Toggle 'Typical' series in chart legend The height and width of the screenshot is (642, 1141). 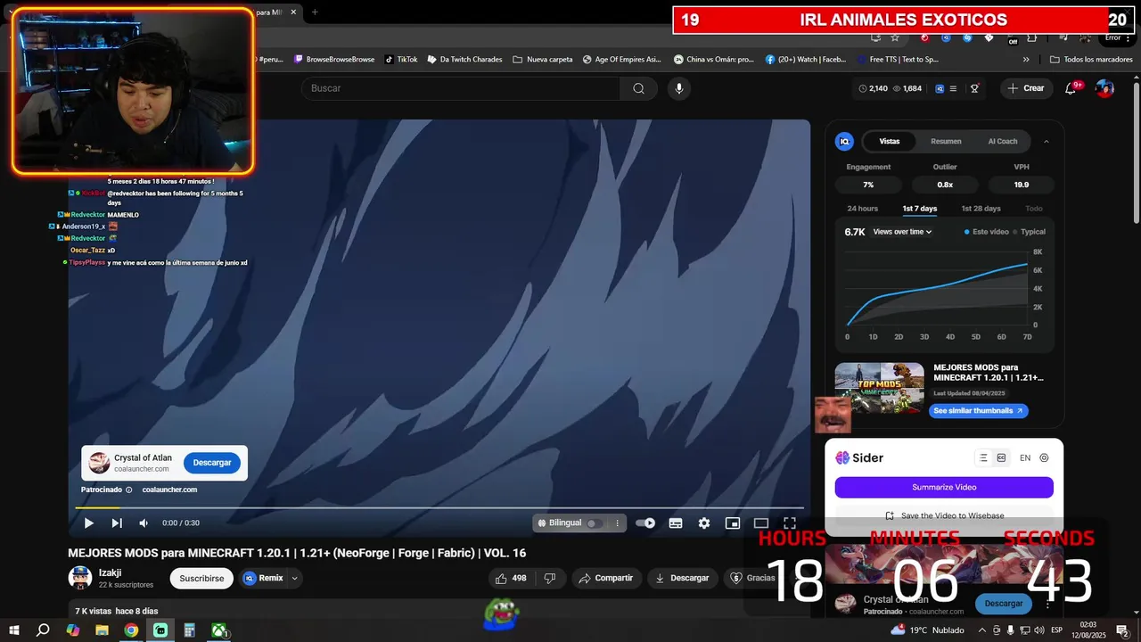click(x=1029, y=232)
